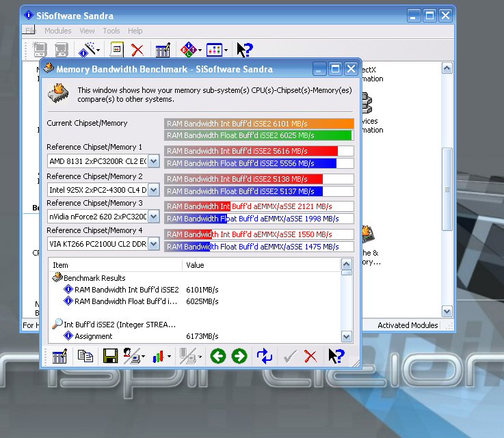
Task: Open the dropdown arrow next to wizard icon
Action: coord(98,51)
